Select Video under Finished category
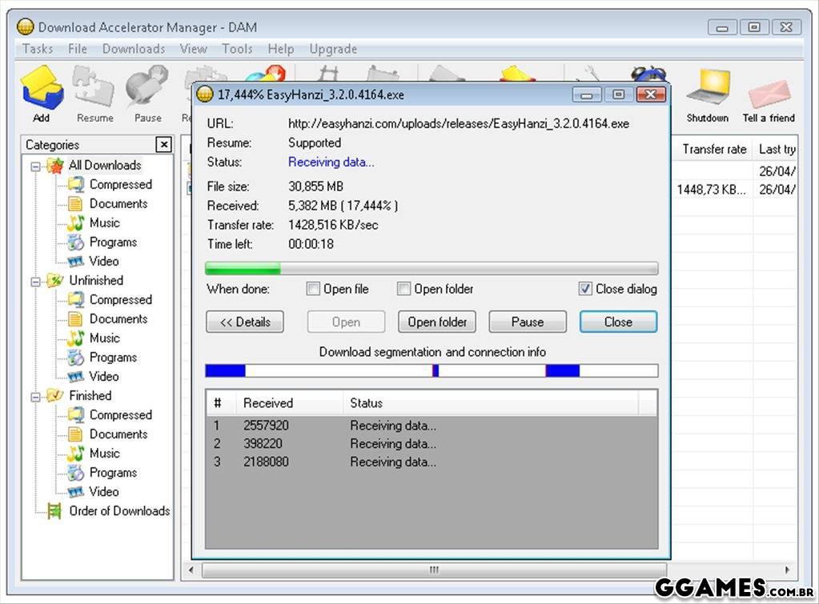The height and width of the screenshot is (604, 819). click(x=104, y=492)
